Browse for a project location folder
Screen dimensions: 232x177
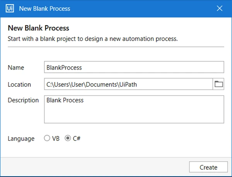218,84
